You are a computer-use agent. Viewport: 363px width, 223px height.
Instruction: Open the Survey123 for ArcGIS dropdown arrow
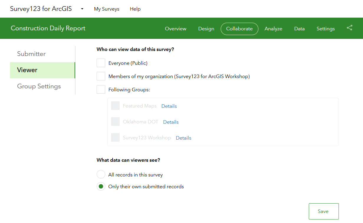82,9
